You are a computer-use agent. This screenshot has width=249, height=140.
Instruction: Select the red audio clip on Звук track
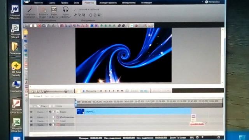[x=197, y=124]
